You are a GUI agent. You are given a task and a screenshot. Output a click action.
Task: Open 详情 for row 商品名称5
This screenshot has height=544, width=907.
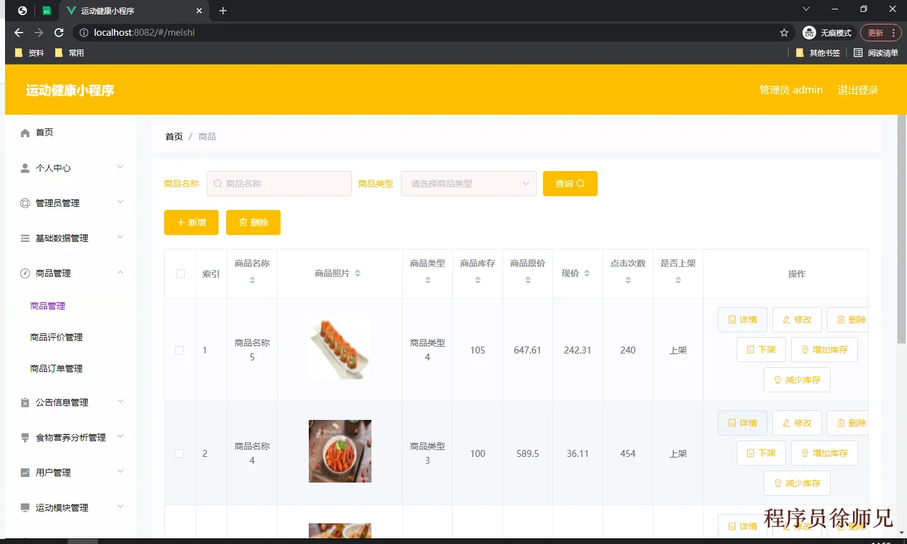(x=742, y=320)
